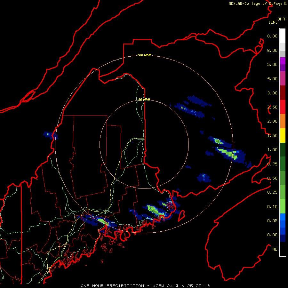Click the 6.00 legend value

click(272, 50)
